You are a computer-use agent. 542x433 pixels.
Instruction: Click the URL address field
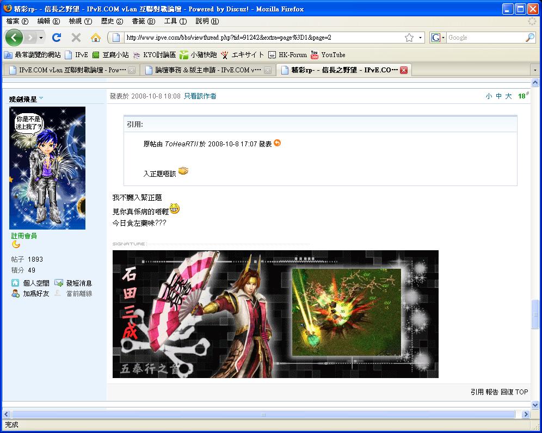[263, 38]
